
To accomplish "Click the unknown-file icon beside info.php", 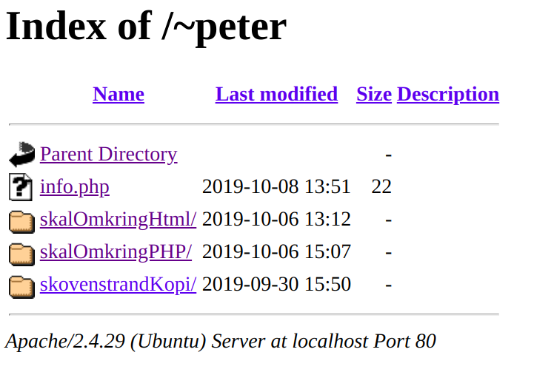I will 21,186.
